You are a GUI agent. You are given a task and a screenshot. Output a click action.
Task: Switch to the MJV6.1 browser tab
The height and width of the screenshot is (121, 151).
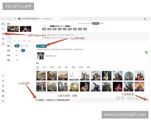point(29,19)
